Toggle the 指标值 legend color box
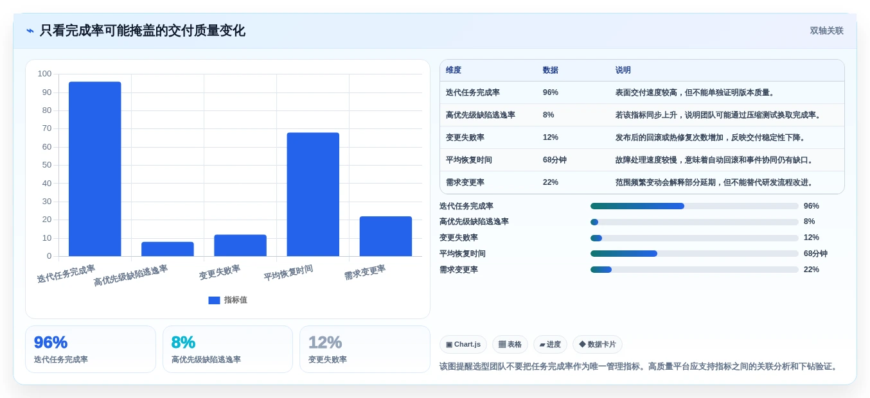 (x=214, y=300)
